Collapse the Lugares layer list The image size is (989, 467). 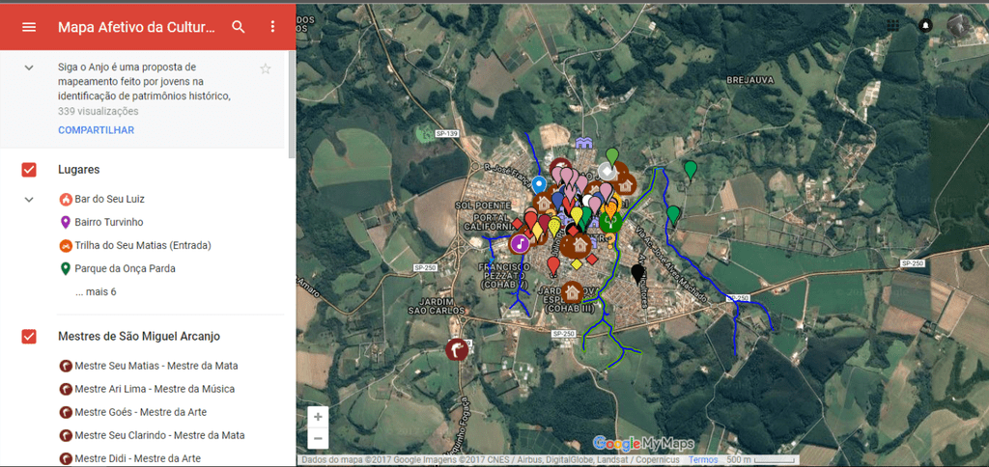[x=29, y=200]
